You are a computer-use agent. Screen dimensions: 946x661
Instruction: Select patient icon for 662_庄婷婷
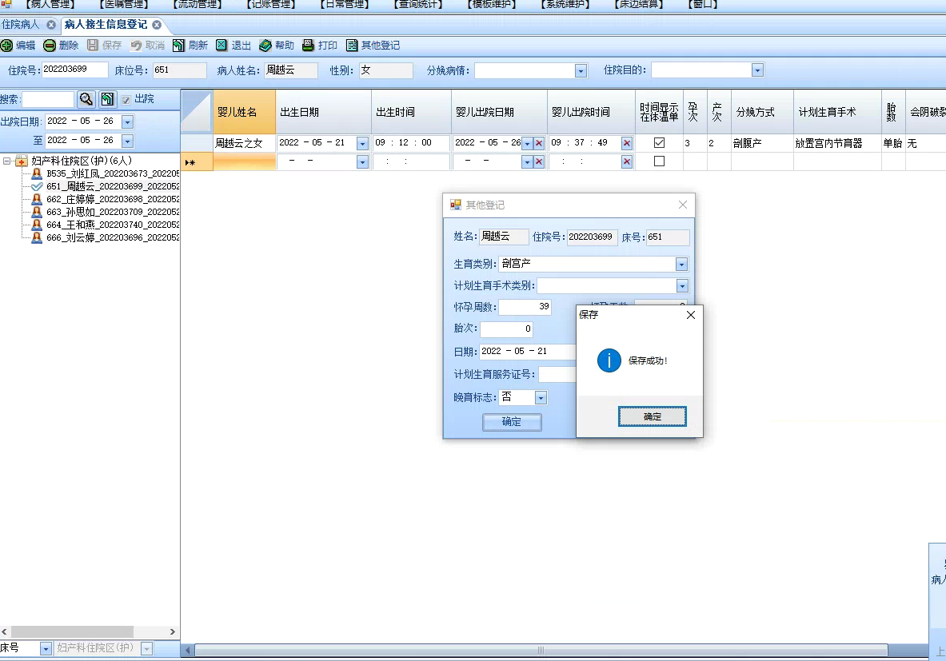[37, 199]
